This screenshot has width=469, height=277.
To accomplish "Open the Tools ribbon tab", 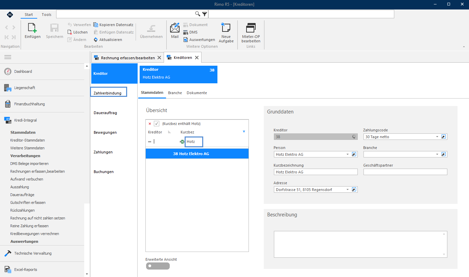I will point(47,15).
